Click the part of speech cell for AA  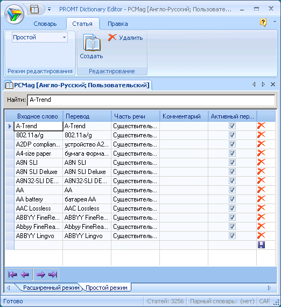pyautogui.click(x=136, y=190)
